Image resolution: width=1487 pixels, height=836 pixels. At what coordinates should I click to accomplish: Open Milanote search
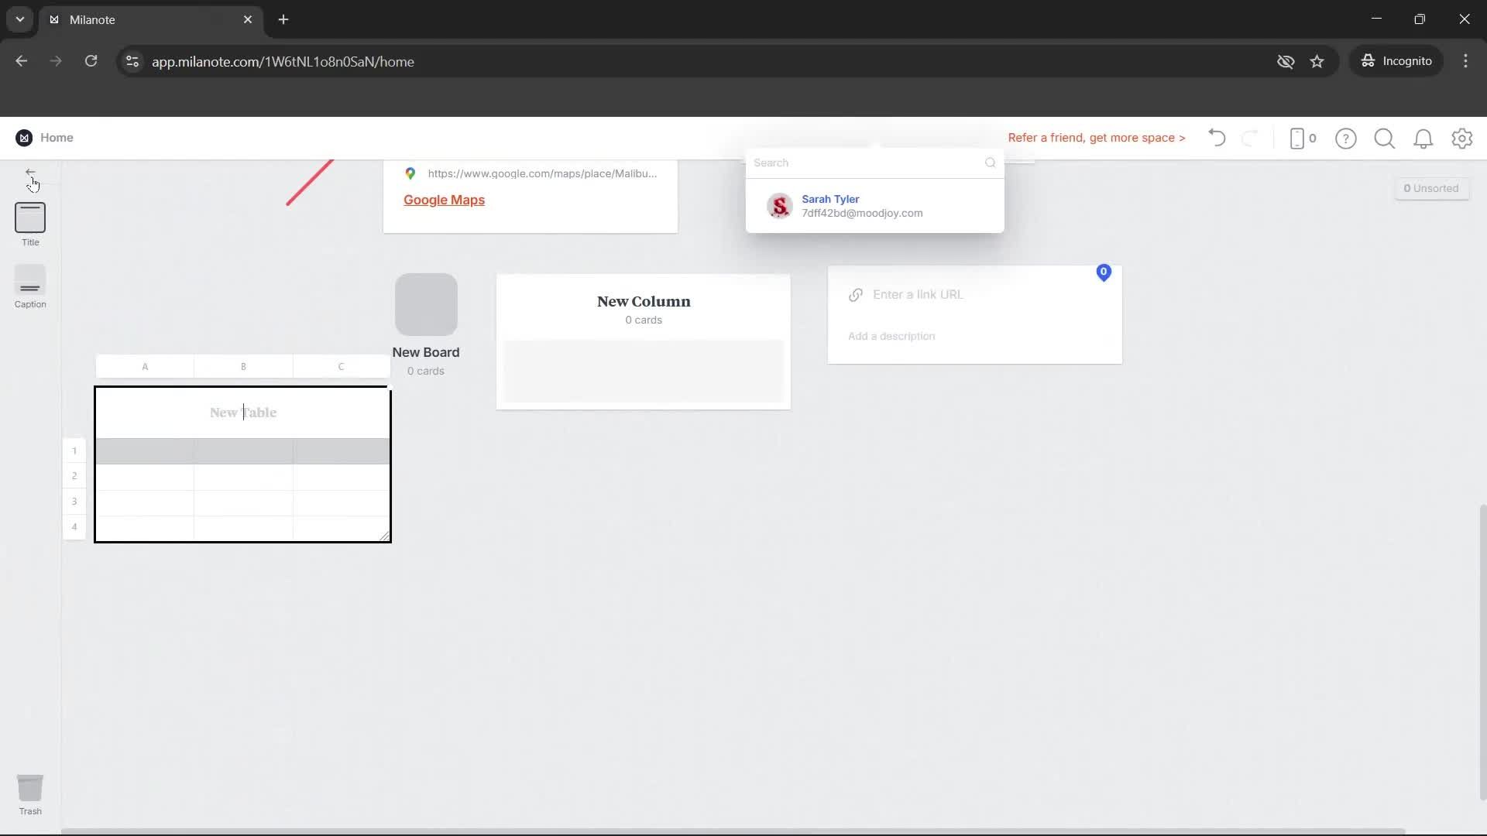(1385, 138)
